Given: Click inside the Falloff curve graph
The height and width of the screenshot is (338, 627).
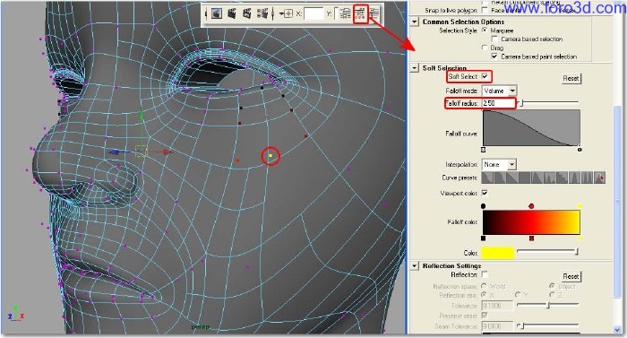Looking at the screenshot, I should pyautogui.click(x=531, y=128).
